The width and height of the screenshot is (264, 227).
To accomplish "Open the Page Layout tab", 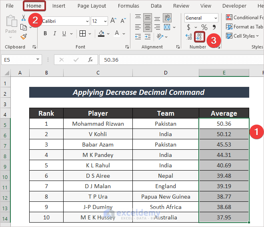I will click(92, 6).
